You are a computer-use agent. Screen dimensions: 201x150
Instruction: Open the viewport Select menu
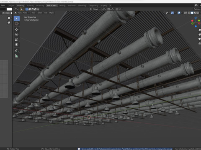[x=40, y=13]
